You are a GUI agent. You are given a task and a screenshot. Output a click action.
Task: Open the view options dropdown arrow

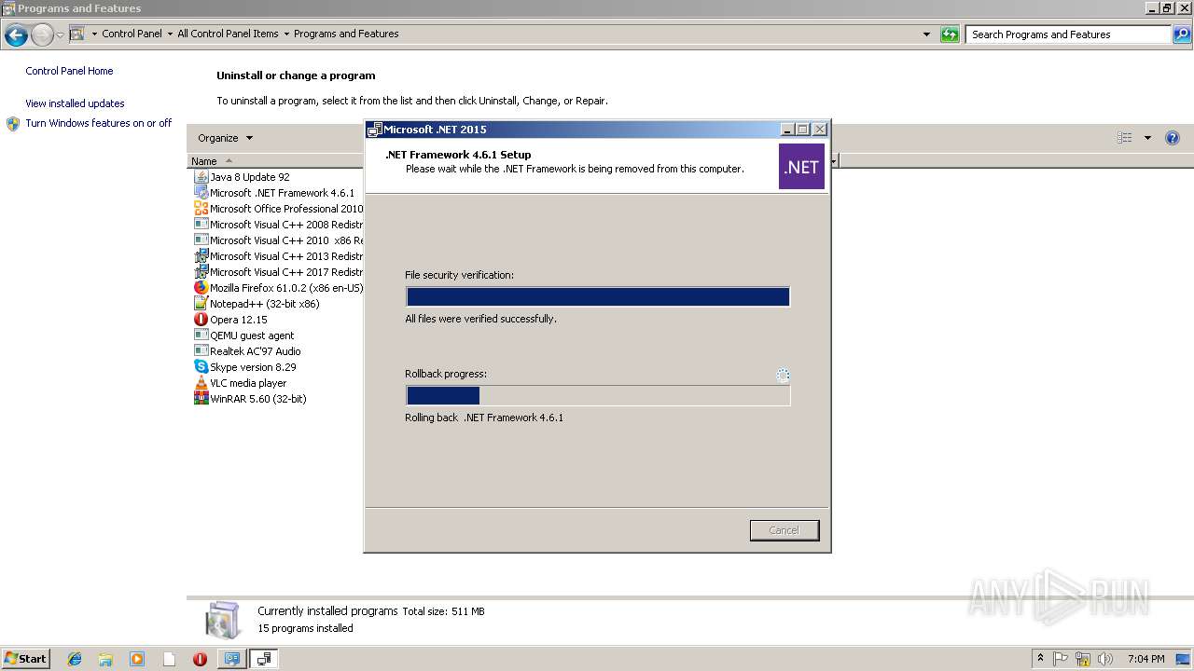1147,138
